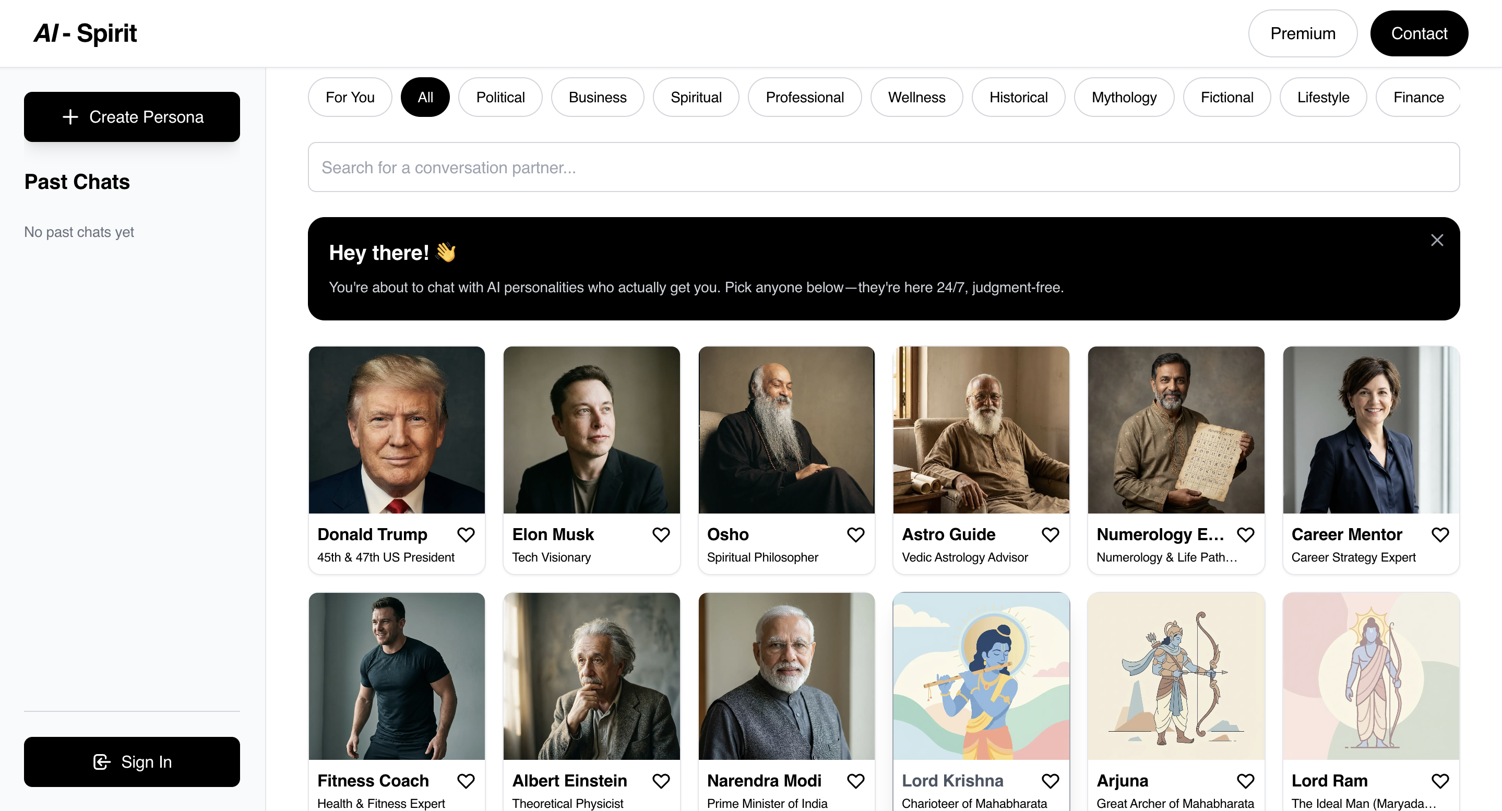Toggle heart on Career Mentor card
The width and height of the screenshot is (1502, 811).
pos(1439,534)
